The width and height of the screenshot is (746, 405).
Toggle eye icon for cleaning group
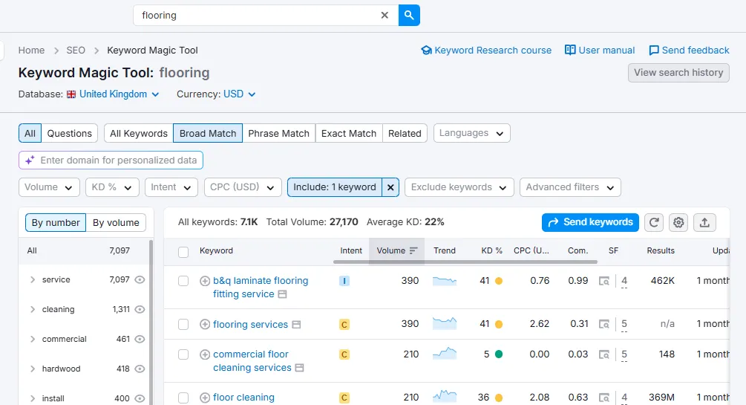(140, 309)
